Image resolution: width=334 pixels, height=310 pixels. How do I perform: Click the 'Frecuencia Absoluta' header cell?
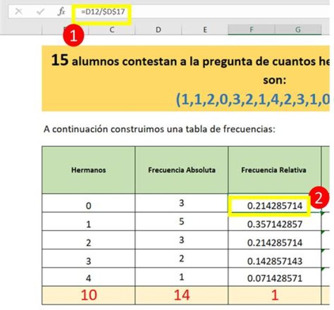(x=181, y=170)
